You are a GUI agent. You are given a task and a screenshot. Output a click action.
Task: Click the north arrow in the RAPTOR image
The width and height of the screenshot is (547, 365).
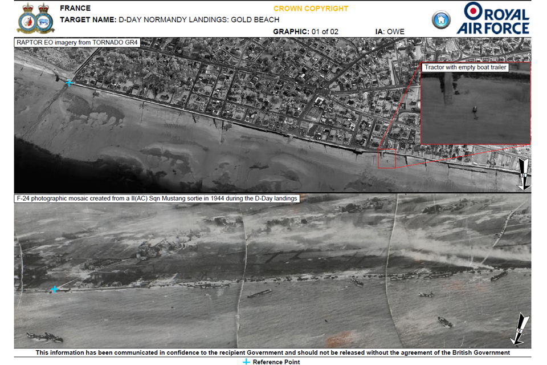coord(522,174)
